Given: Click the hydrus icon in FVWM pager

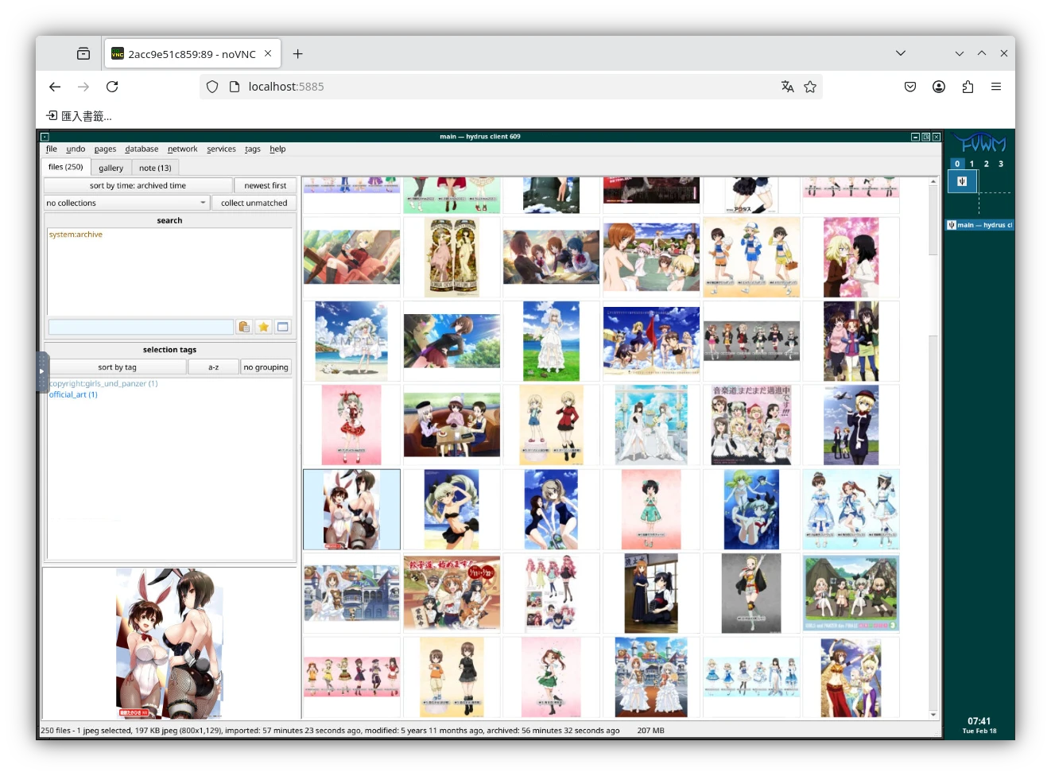Looking at the screenshot, I should [962, 182].
